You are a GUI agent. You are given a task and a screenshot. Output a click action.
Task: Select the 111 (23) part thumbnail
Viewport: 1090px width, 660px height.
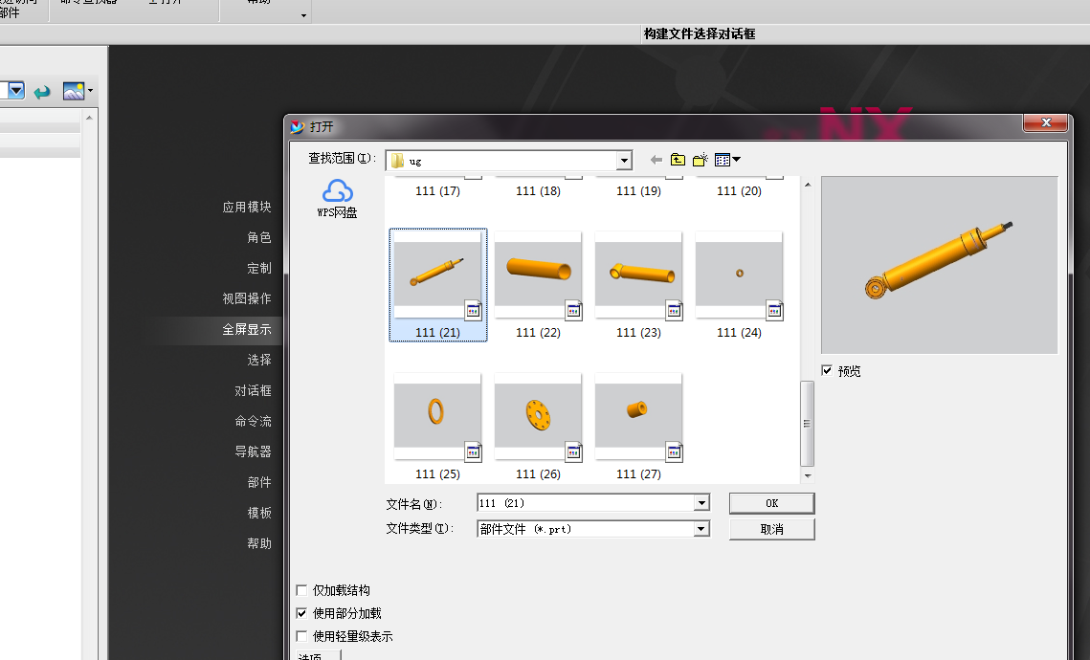click(x=639, y=275)
